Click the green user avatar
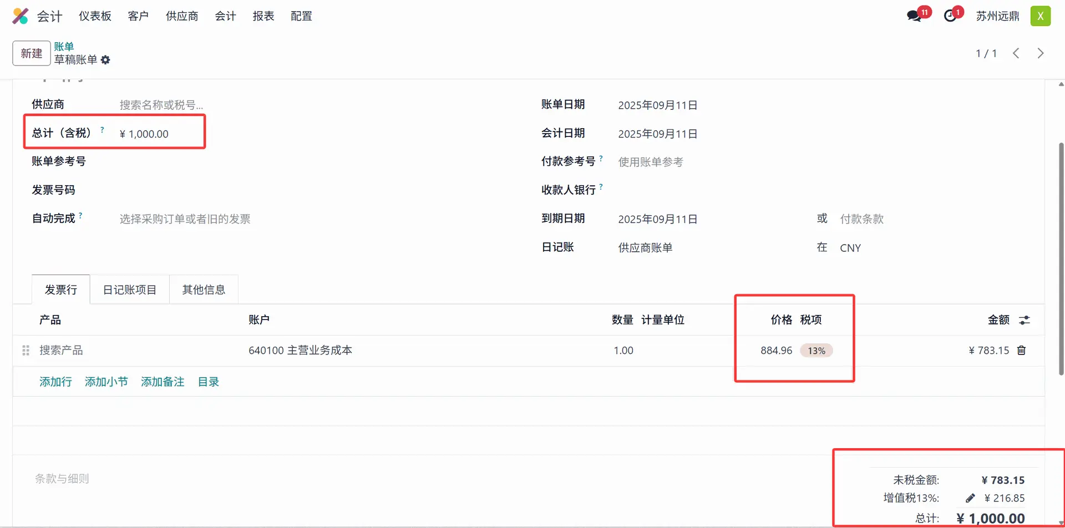 [1040, 16]
